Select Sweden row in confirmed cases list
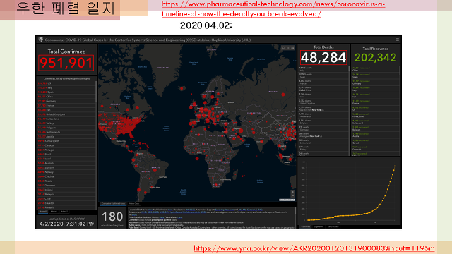 coord(66,168)
